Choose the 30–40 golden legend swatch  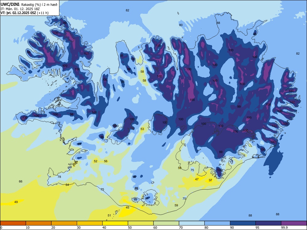90,223
